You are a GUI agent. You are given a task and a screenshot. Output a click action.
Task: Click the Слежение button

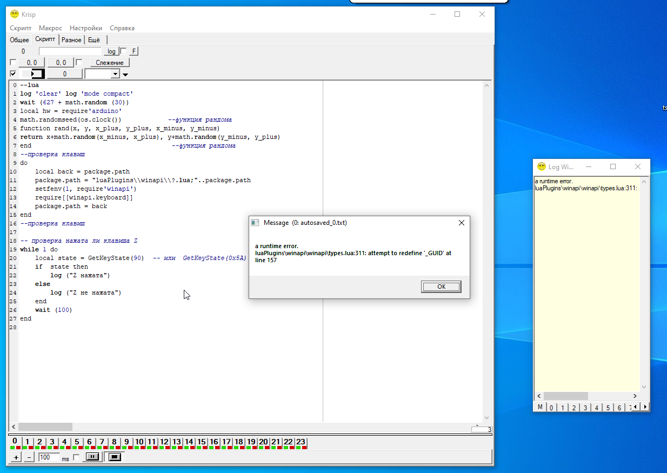click(110, 63)
